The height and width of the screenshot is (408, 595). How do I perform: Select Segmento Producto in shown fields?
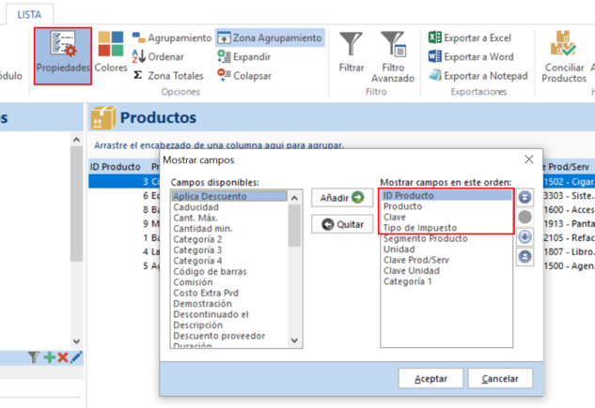click(446, 238)
